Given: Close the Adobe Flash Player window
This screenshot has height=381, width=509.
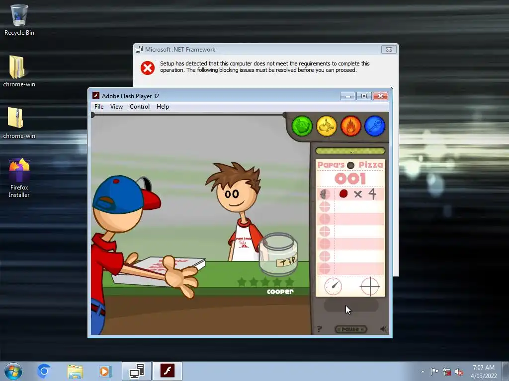Looking at the screenshot, I should coord(380,96).
